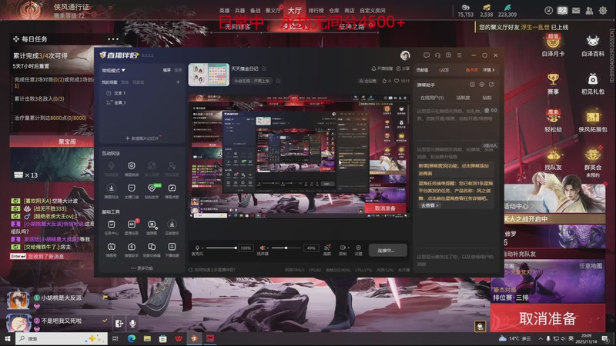616x346 pixels.
Task: Click the 开播提醒 bell icon
Action: pos(382,68)
